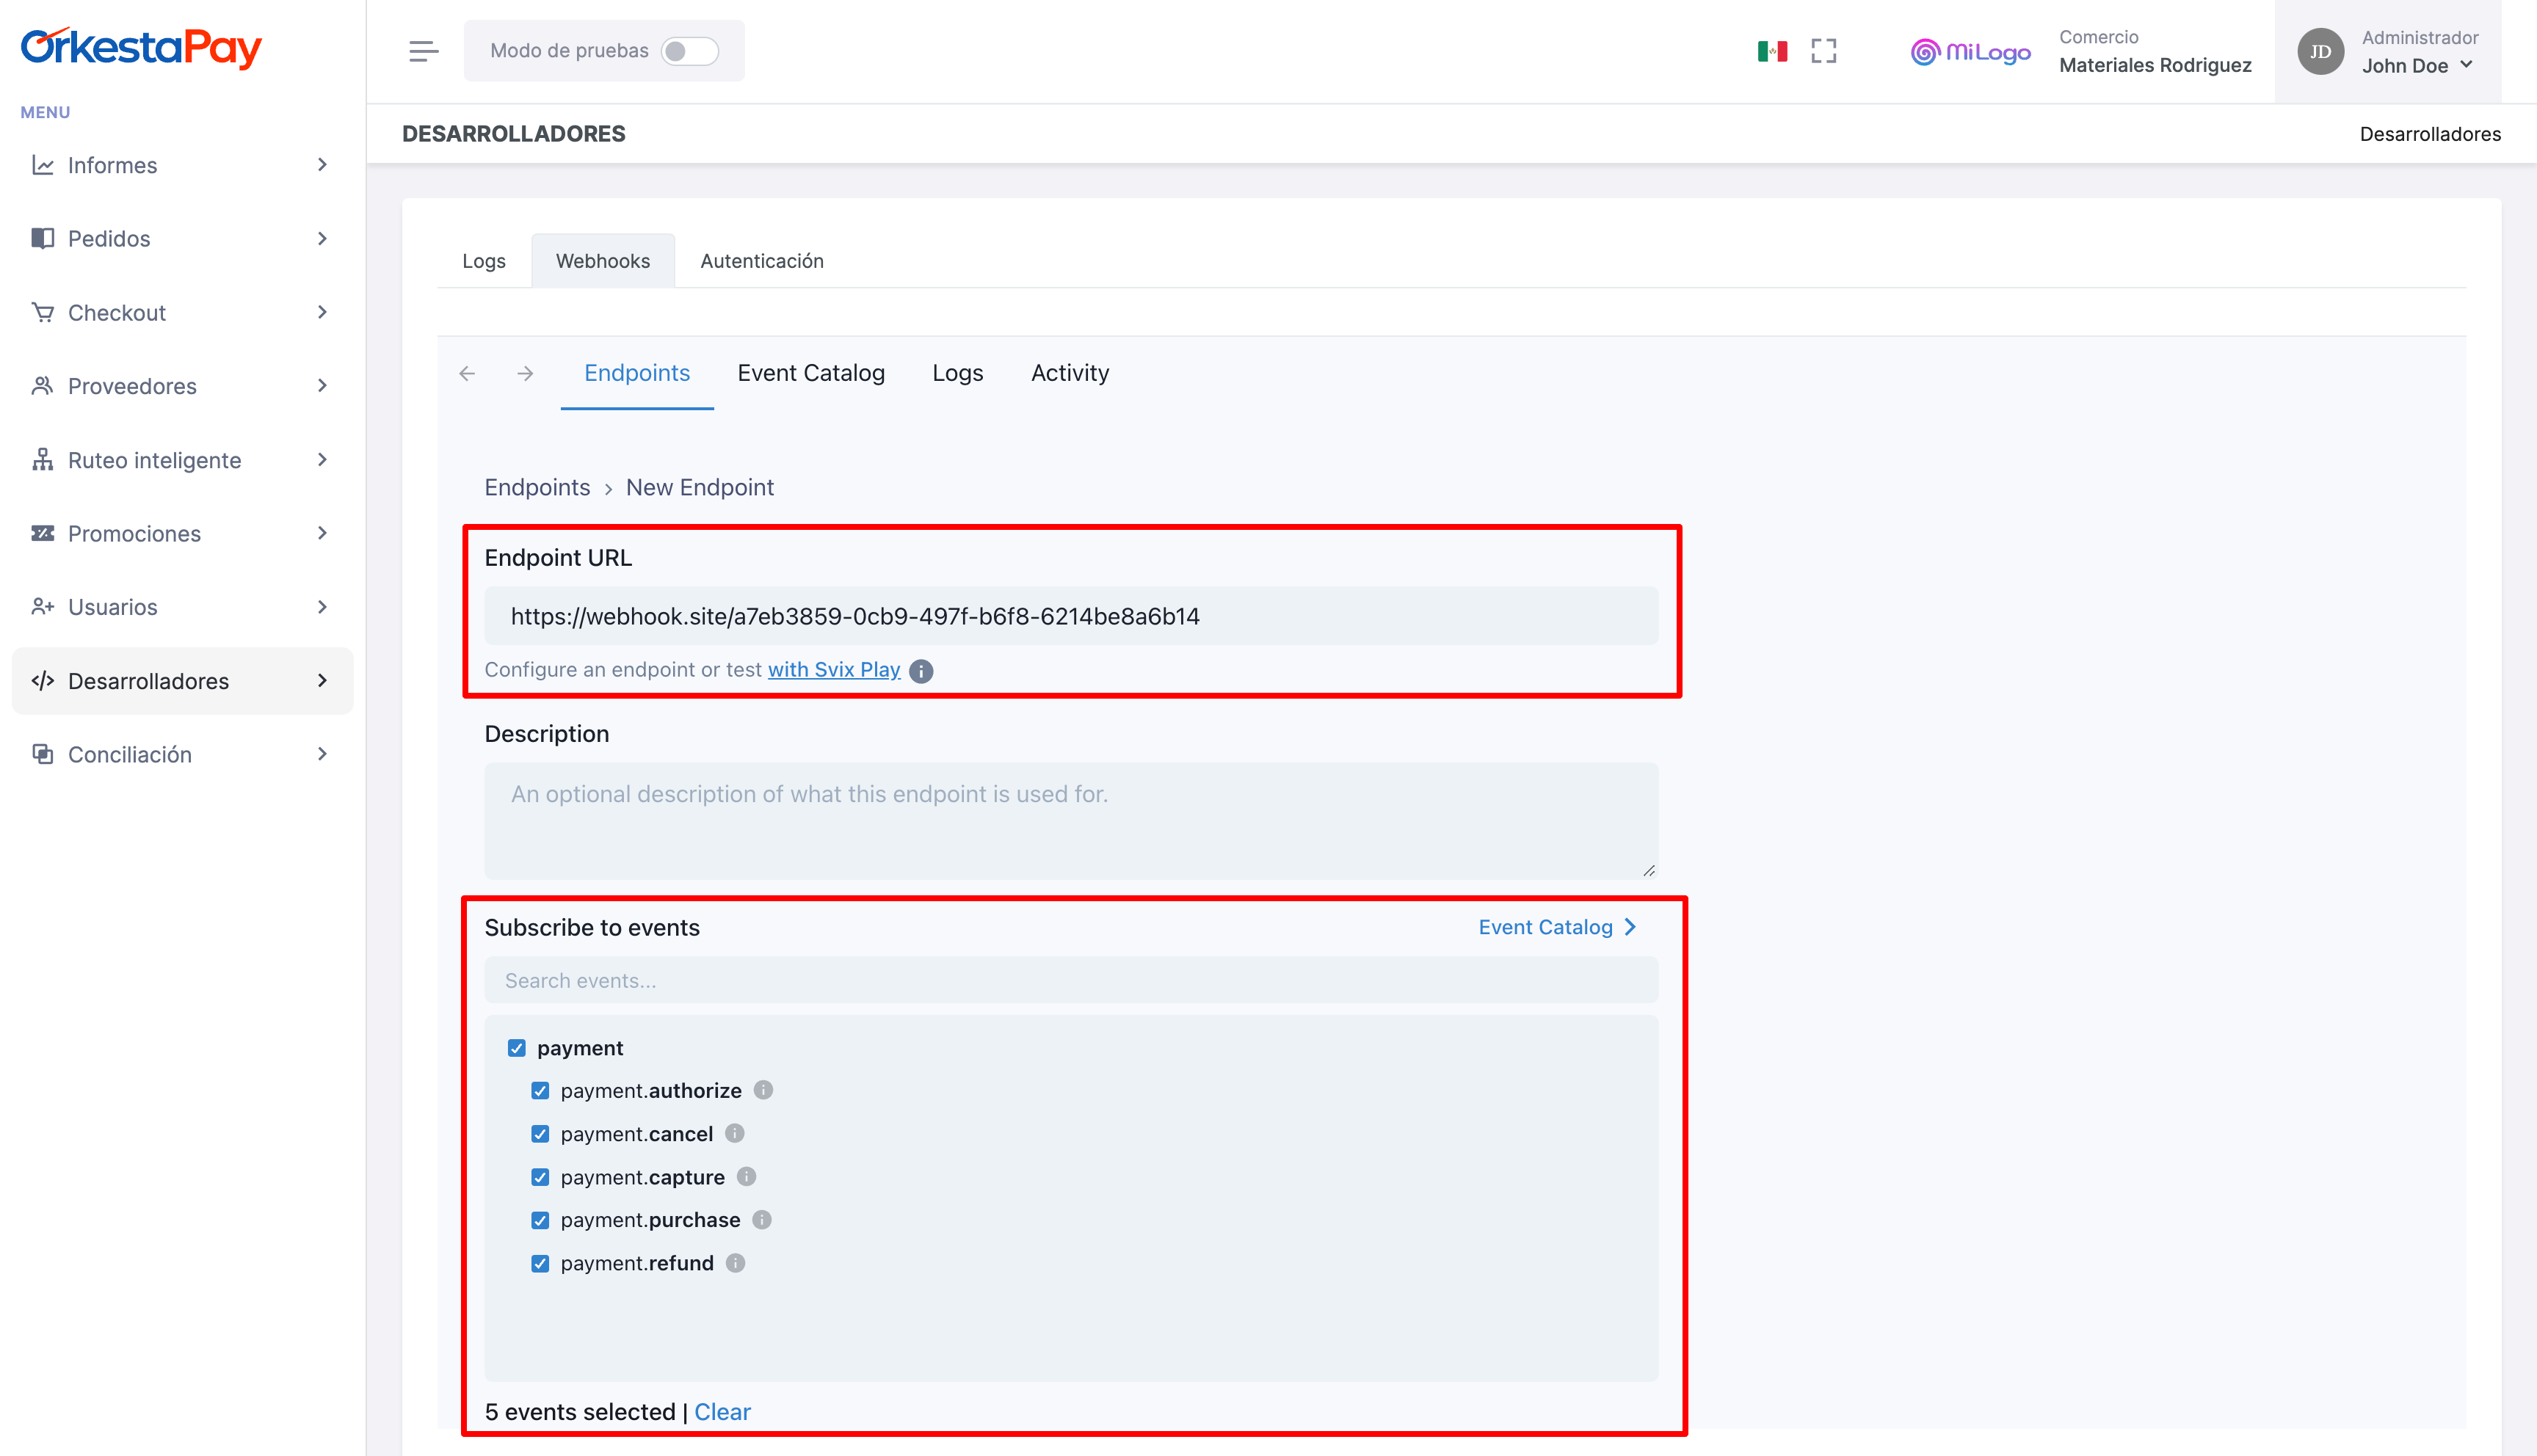This screenshot has width=2537, height=1456.
Task: Click the Proveedores people icon
Action: [42, 386]
